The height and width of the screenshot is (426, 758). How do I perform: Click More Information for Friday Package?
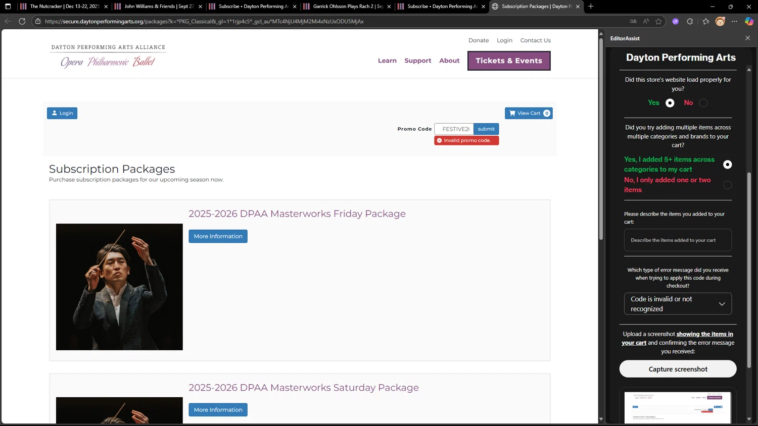tap(218, 236)
